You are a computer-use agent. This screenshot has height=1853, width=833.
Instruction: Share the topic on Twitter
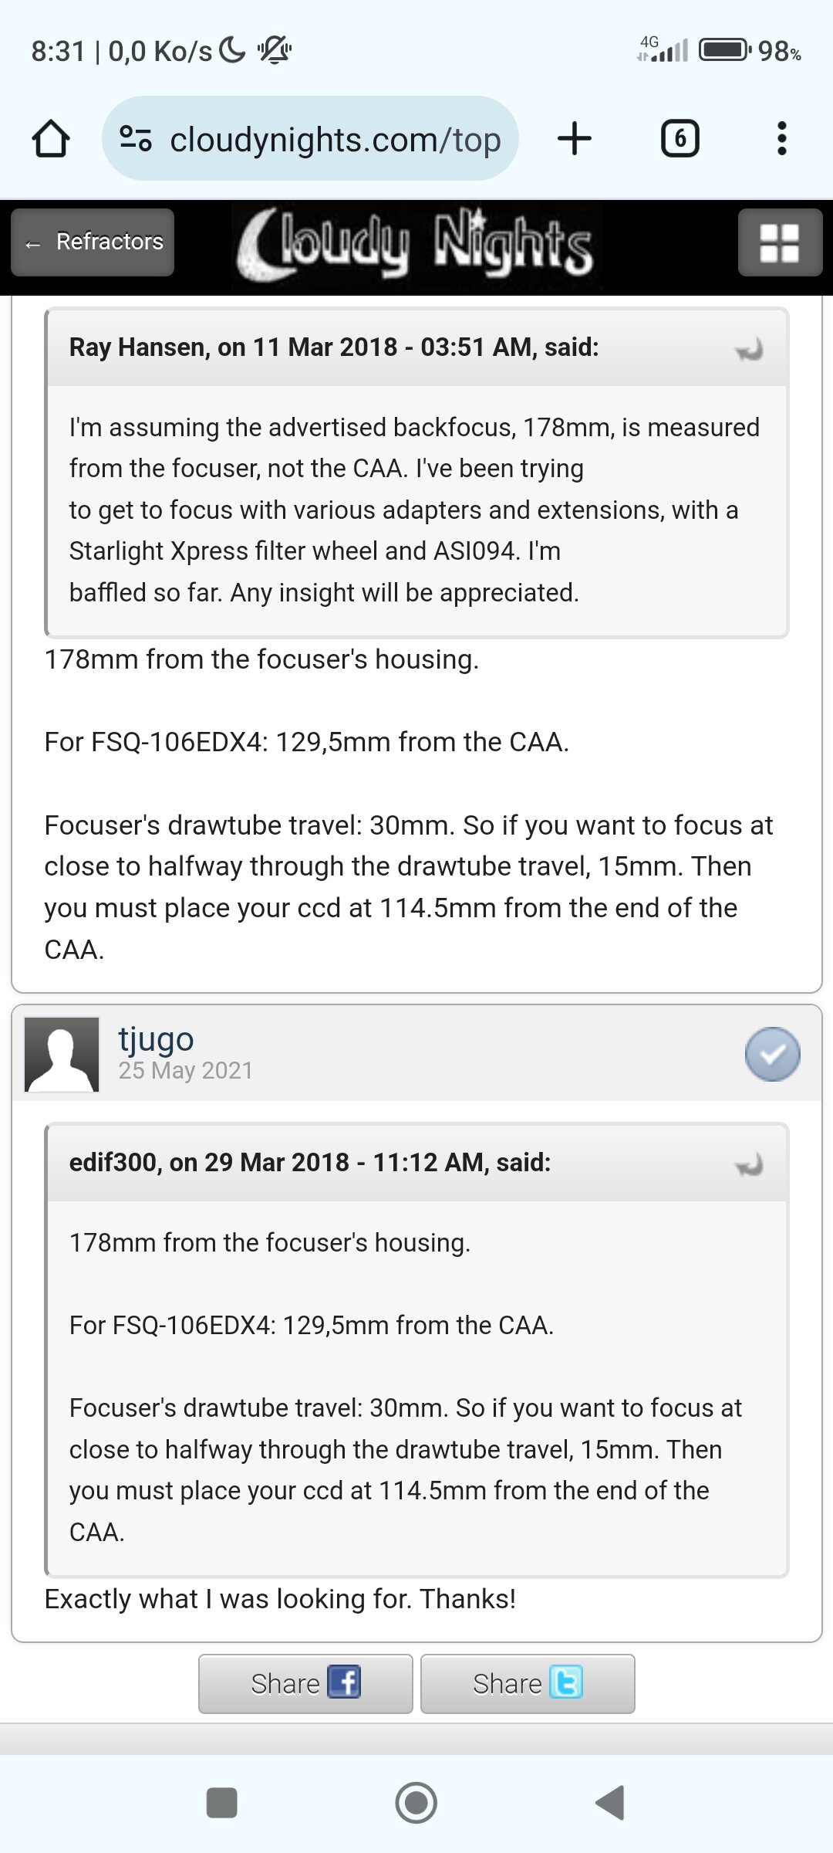(x=528, y=1683)
